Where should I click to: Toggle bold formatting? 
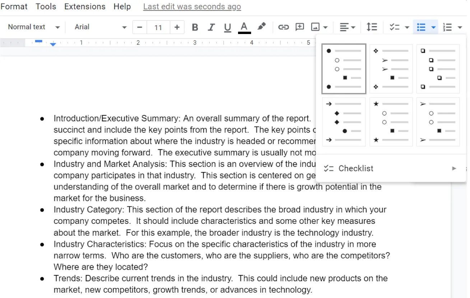(x=195, y=27)
